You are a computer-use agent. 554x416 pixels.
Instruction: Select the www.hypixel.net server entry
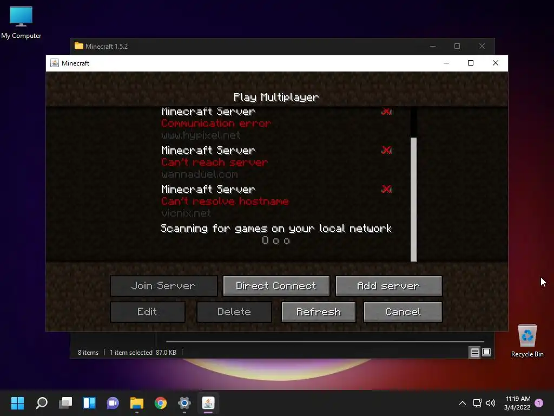pos(276,123)
